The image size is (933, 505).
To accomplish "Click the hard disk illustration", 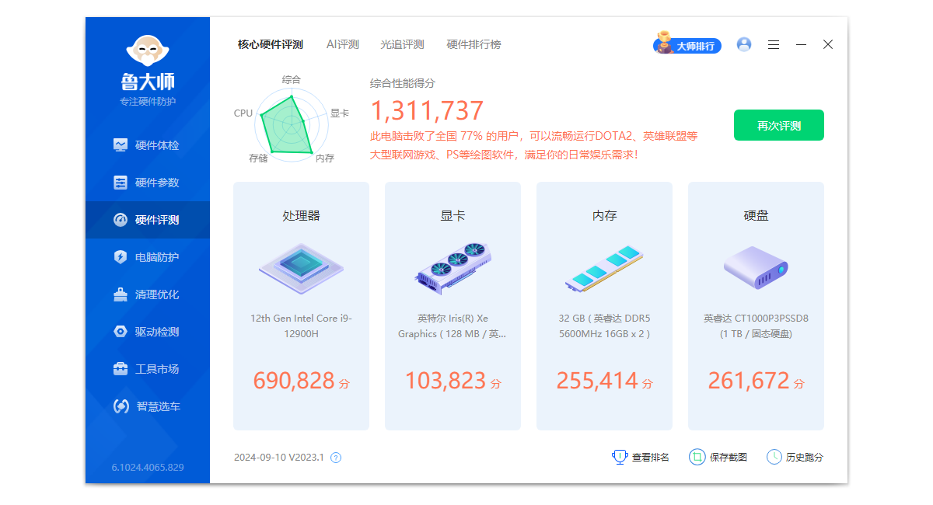I will click(756, 266).
